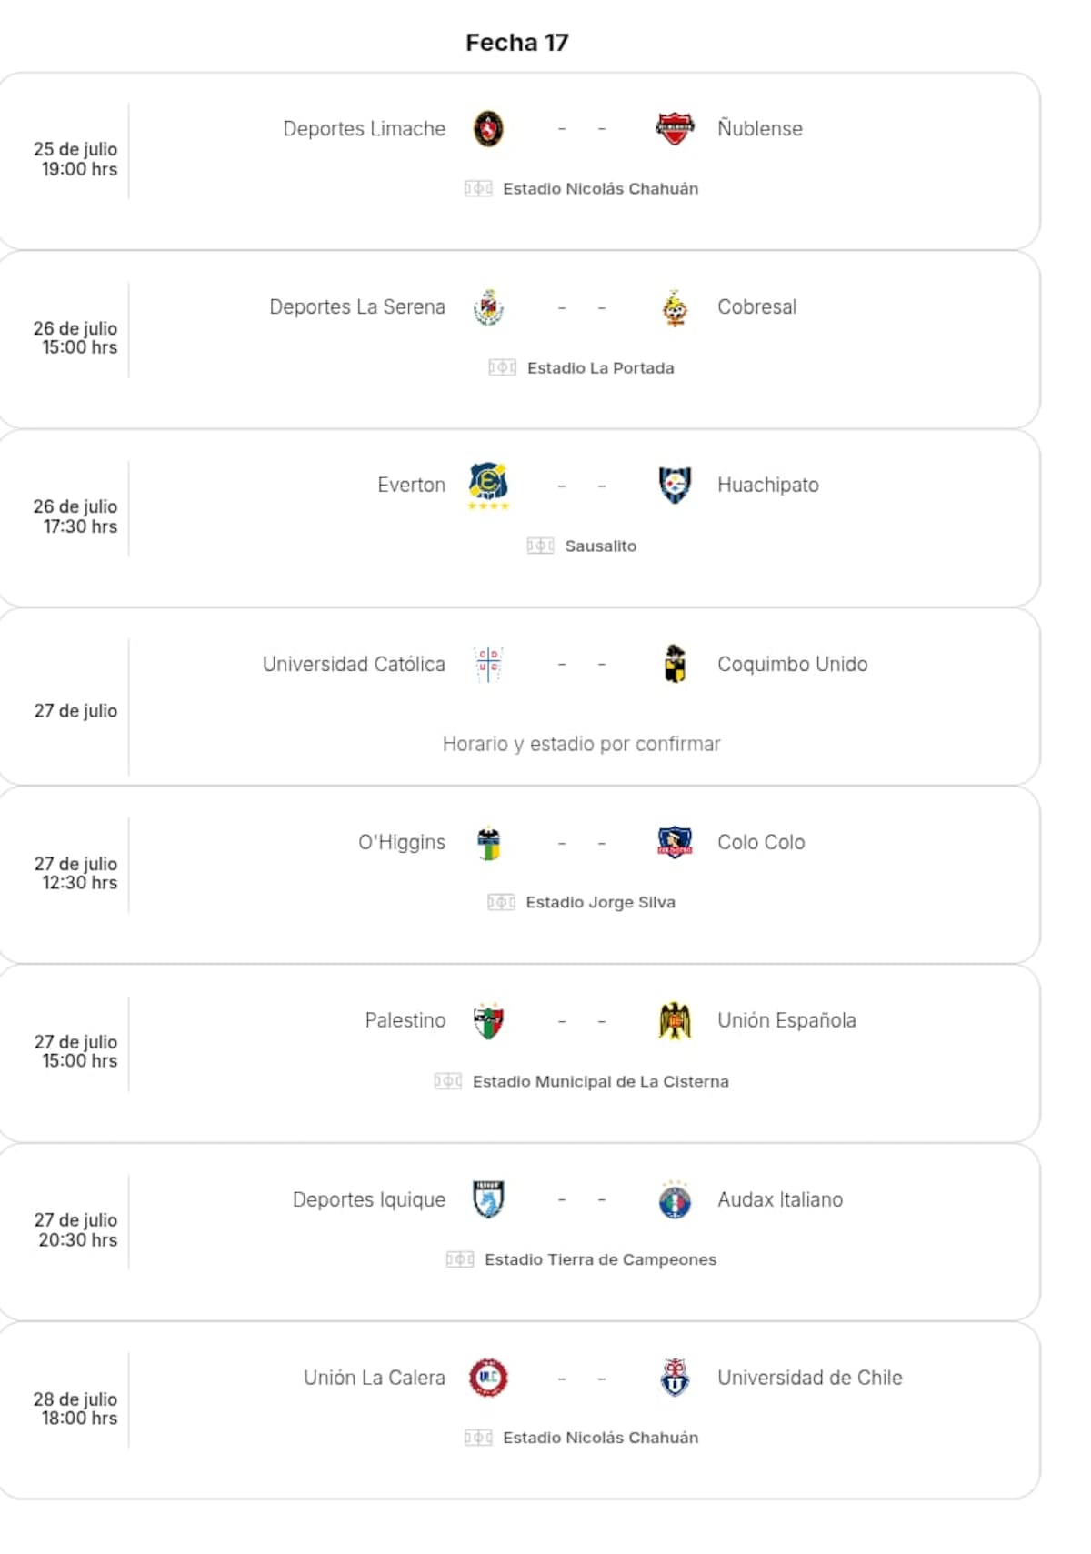
Task: Click the O'Higgins club crest
Action: pyautogui.click(x=489, y=842)
